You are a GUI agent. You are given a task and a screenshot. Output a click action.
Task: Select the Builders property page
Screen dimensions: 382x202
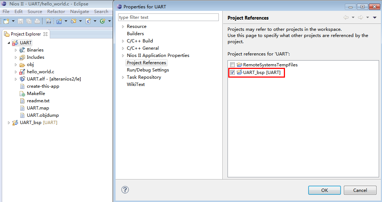[x=135, y=33]
